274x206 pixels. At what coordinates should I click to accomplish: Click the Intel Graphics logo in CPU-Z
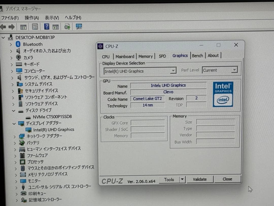223,94
